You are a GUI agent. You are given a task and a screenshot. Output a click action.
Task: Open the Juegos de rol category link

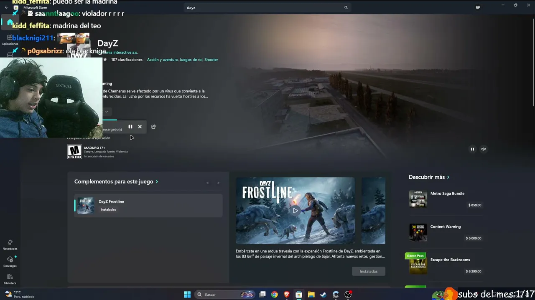191,60
